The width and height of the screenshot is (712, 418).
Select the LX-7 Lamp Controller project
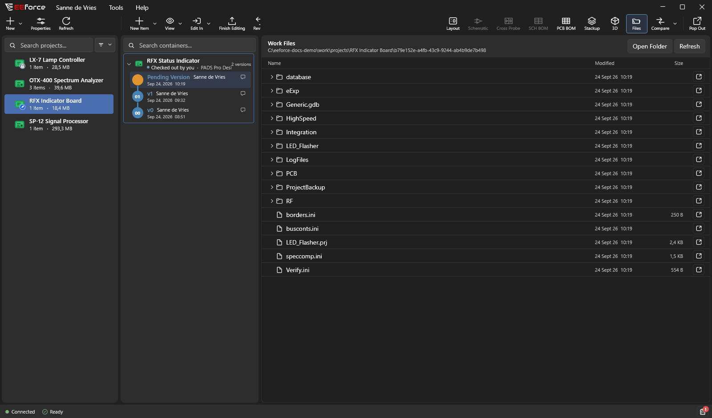pyautogui.click(x=59, y=63)
